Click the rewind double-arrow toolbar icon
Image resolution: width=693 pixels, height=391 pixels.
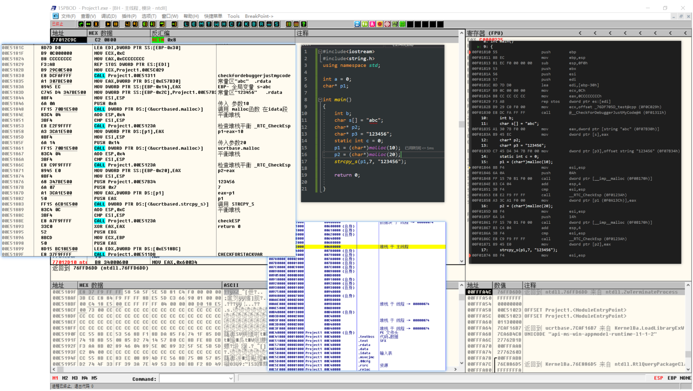pyautogui.click(x=88, y=24)
